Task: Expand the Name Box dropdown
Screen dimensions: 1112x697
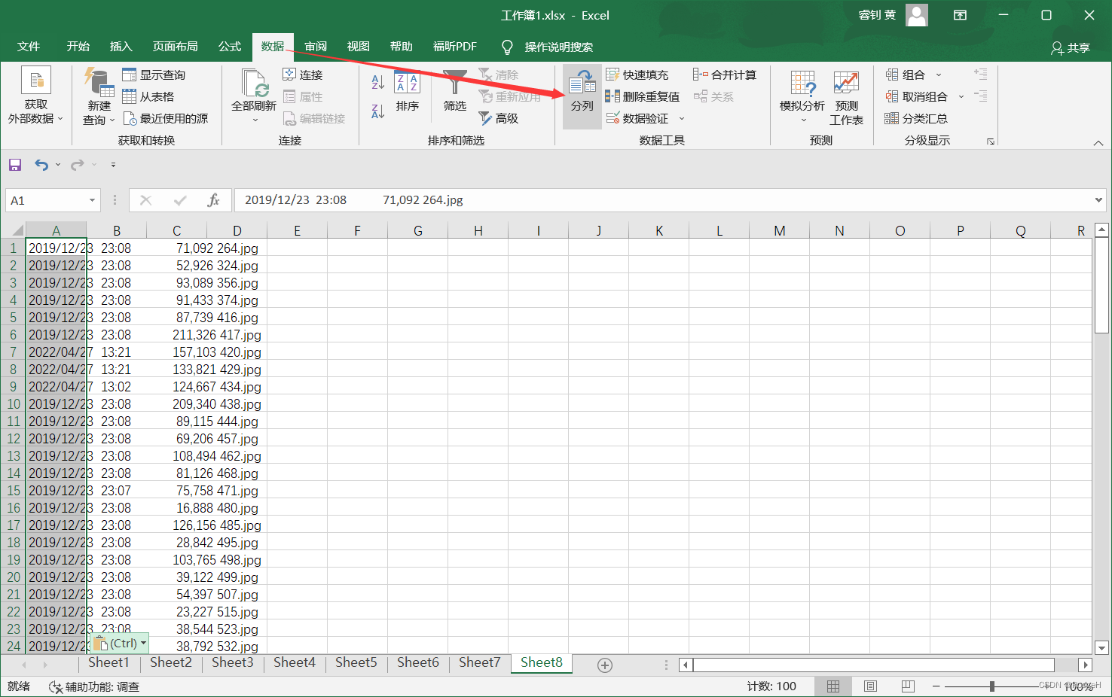Action: (92, 200)
